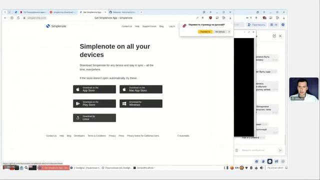Reload the Simplenote page
The height and width of the screenshot is (180, 320).
point(18,18)
